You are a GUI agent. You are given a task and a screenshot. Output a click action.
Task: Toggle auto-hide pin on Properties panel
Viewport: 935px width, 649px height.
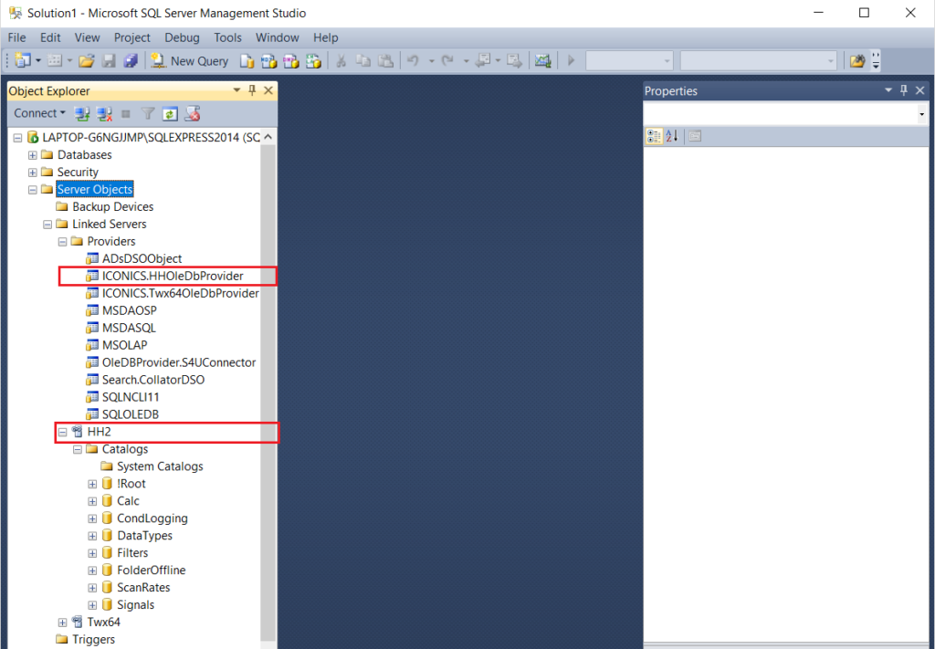pyautogui.click(x=904, y=90)
